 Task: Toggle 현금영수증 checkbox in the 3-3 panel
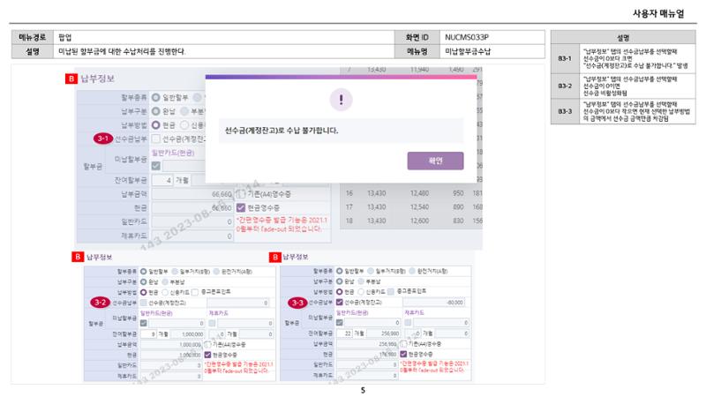click(x=403, y=355)
